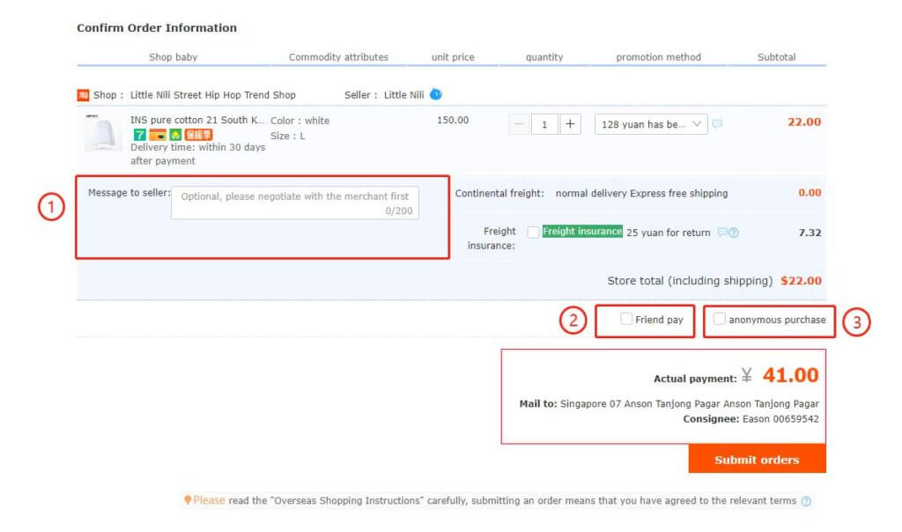Click the 22.00 item subtotal value

[x=804, y=122]
